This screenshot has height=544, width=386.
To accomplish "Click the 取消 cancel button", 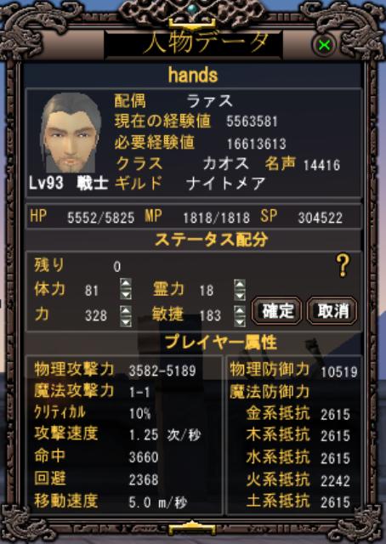I will coord(332,311).
